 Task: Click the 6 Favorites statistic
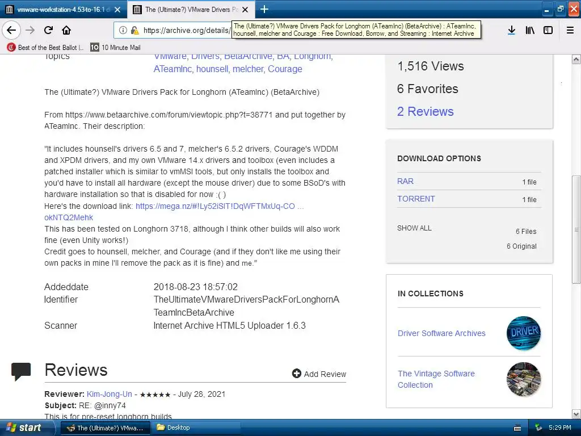(428, 89)
